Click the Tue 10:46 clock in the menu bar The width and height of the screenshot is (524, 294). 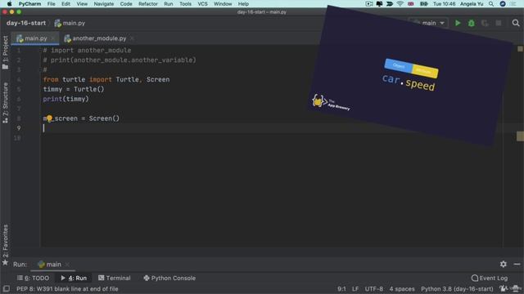[444, 4]
